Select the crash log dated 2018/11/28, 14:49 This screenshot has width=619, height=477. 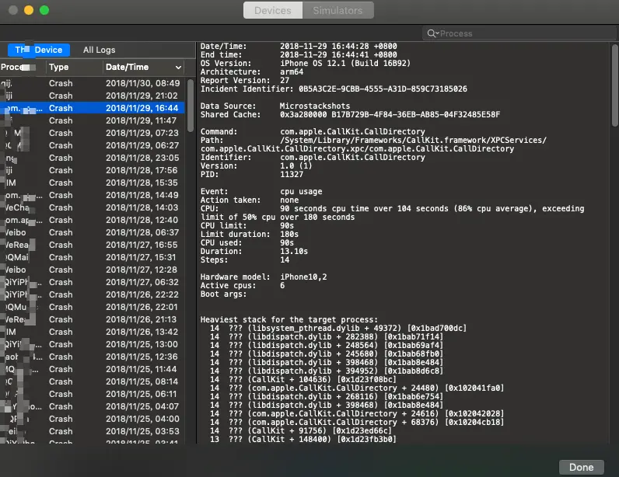pyautogui.click(x=93, y=195)
